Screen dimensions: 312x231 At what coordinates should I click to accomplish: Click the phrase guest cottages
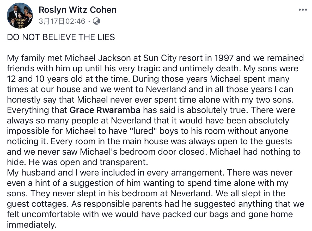[38, 204]
